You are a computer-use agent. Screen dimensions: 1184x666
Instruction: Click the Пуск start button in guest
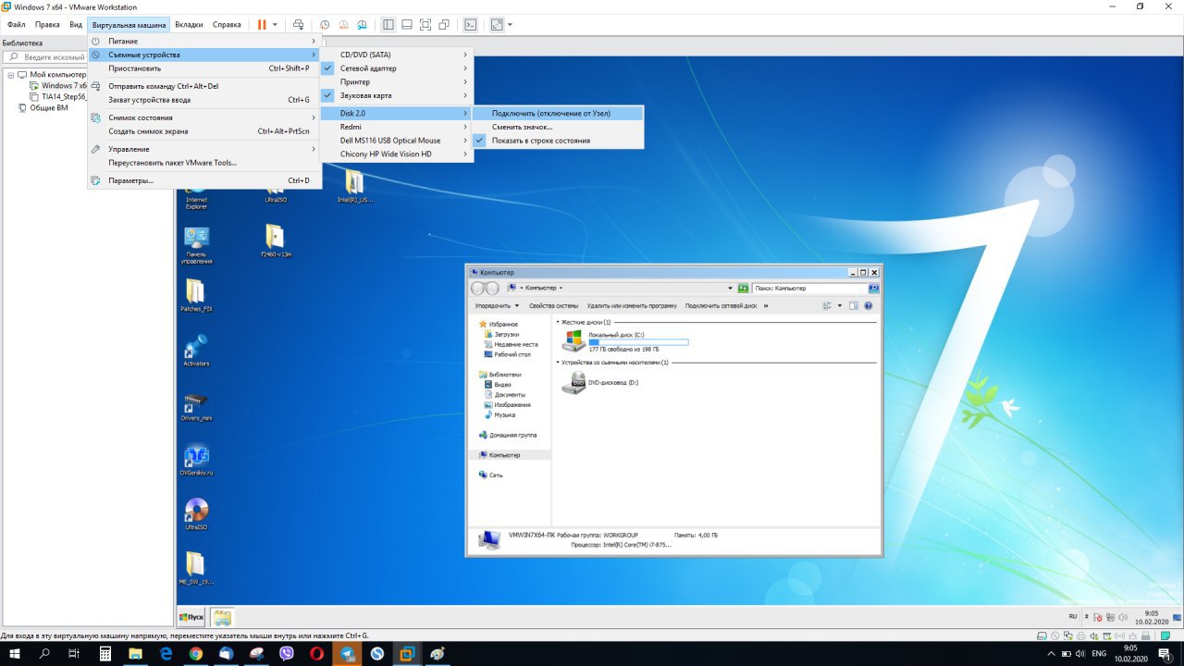pyautogui.click(x=191, y=617)
